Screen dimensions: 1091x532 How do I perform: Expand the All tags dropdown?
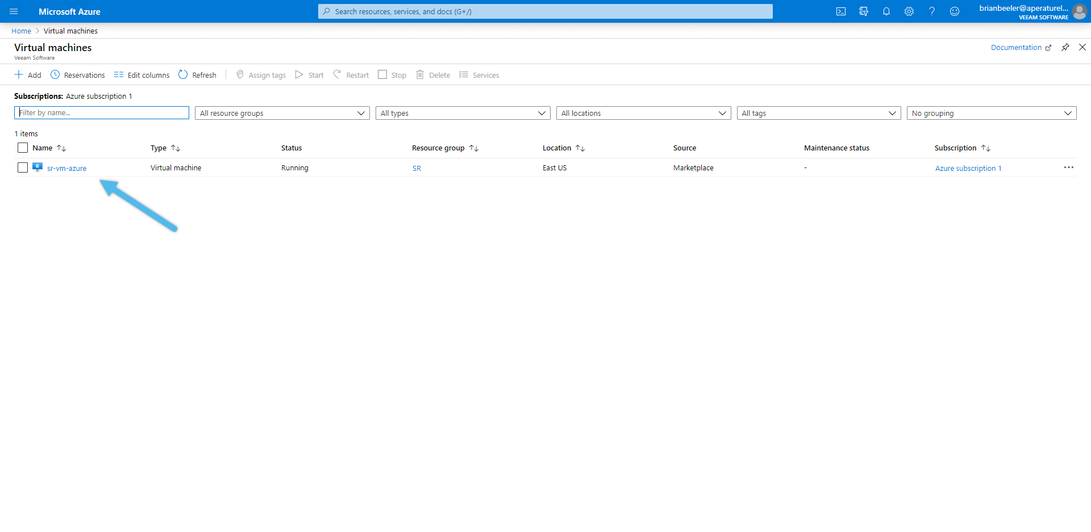[x=819, y=113]
